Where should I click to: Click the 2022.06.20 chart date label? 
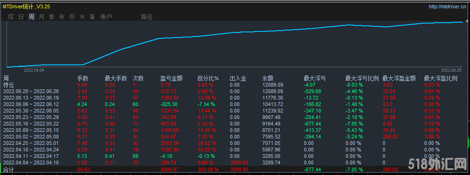tap(451, 70)
